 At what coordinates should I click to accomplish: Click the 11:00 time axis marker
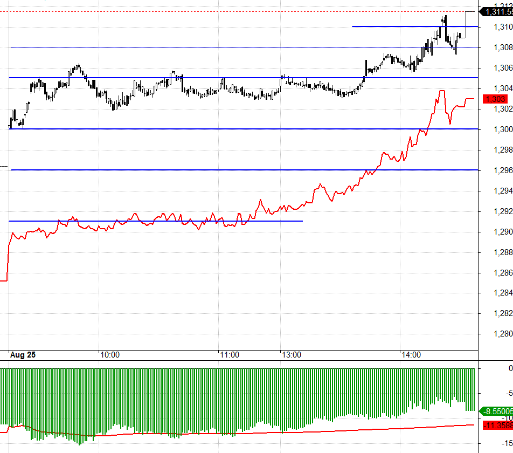click(230, 355)
